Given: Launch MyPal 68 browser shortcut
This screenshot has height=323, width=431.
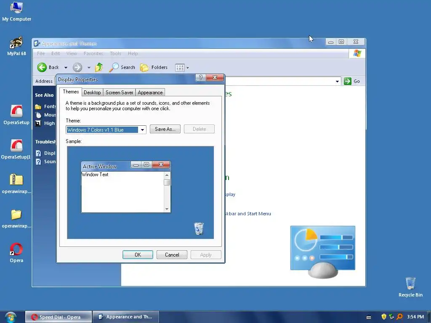Looking at the screenshot, I should 16,46.
